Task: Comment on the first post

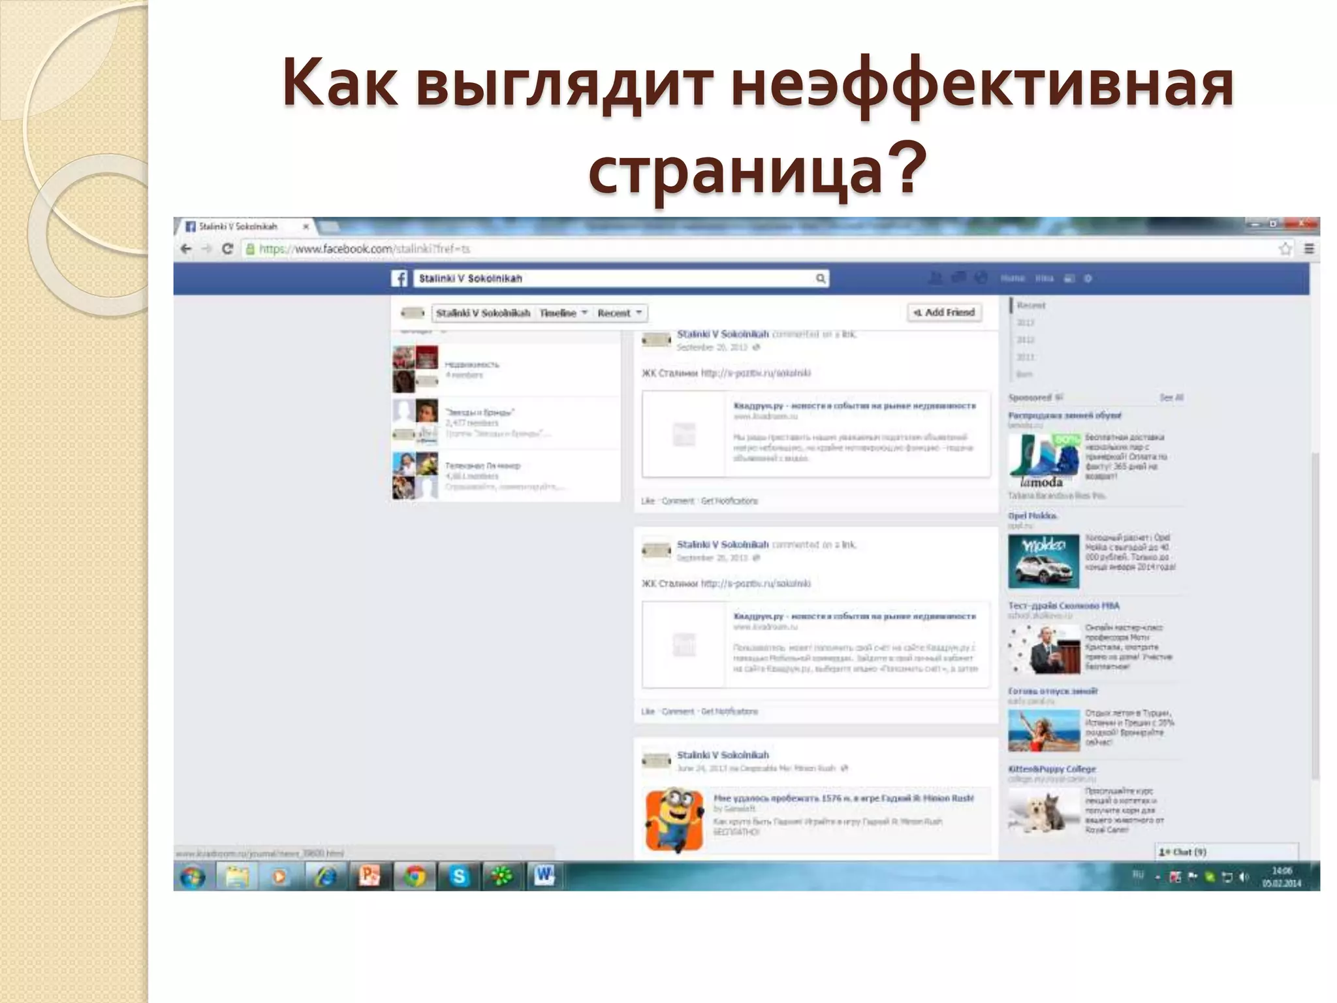Action: point(678,501)
